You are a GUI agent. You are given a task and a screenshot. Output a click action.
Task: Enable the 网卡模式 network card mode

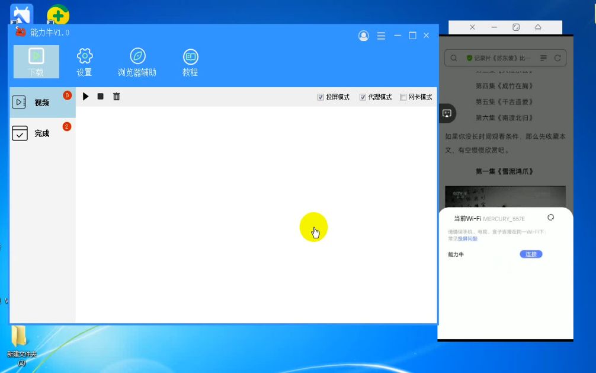click(x=403, y=97)
